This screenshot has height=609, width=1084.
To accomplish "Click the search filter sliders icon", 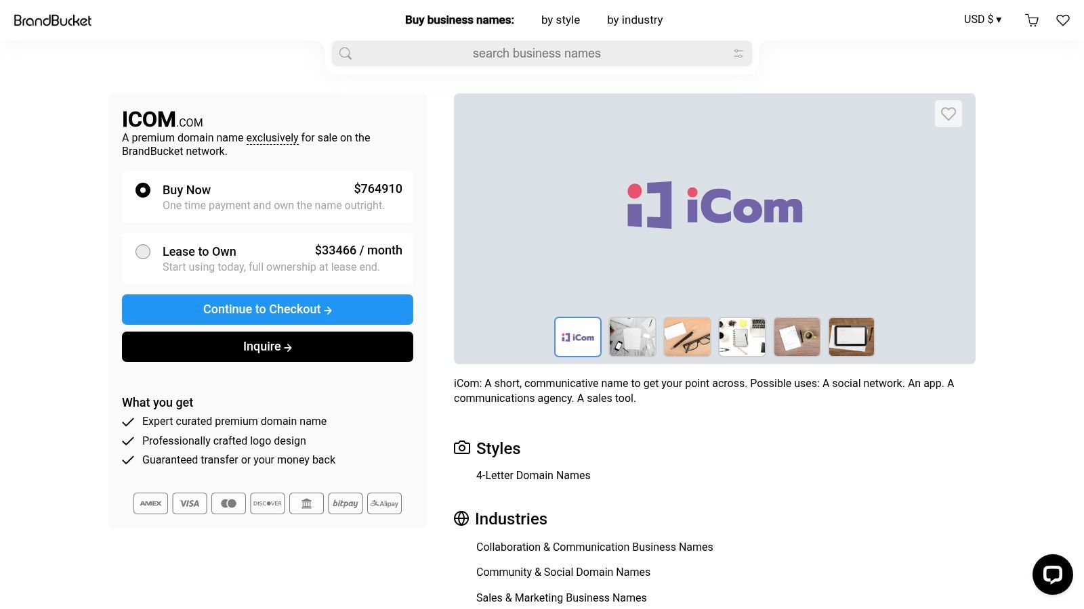I will point(738,53).
